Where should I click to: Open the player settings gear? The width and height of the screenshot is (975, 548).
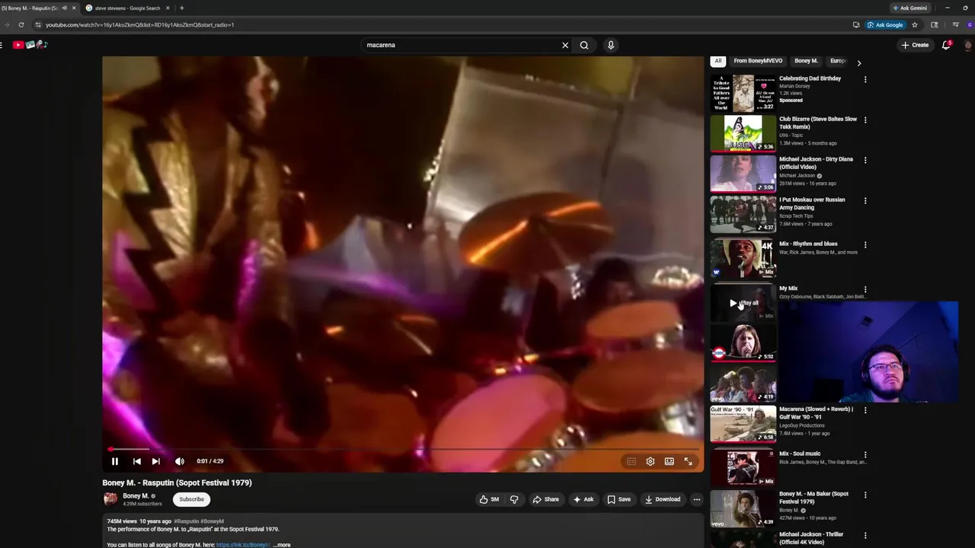(x=650, y=461)
